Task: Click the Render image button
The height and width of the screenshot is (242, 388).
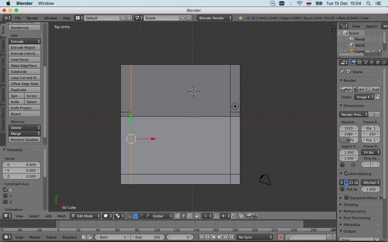Action: (x=346, y=89)
